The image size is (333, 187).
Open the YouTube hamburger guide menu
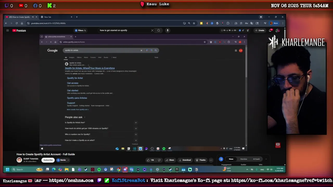tap(8, 30)
